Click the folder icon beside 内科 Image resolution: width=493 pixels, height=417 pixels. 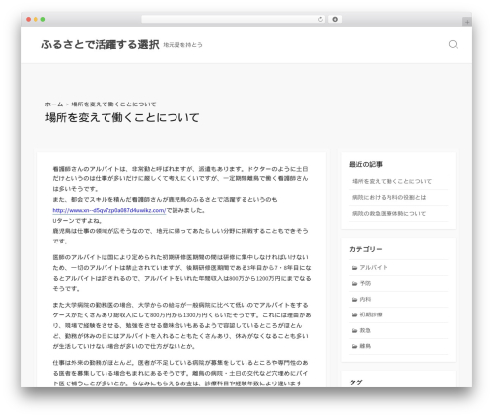coord(354,300)
